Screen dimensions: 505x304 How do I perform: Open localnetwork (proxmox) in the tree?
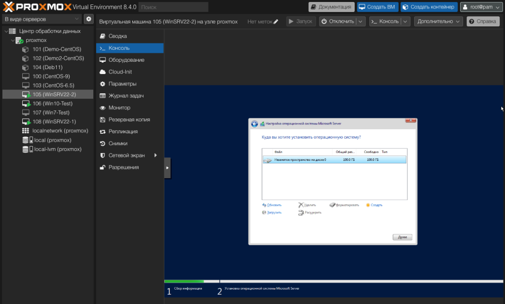pyautogui.click(x=60, y=131)
